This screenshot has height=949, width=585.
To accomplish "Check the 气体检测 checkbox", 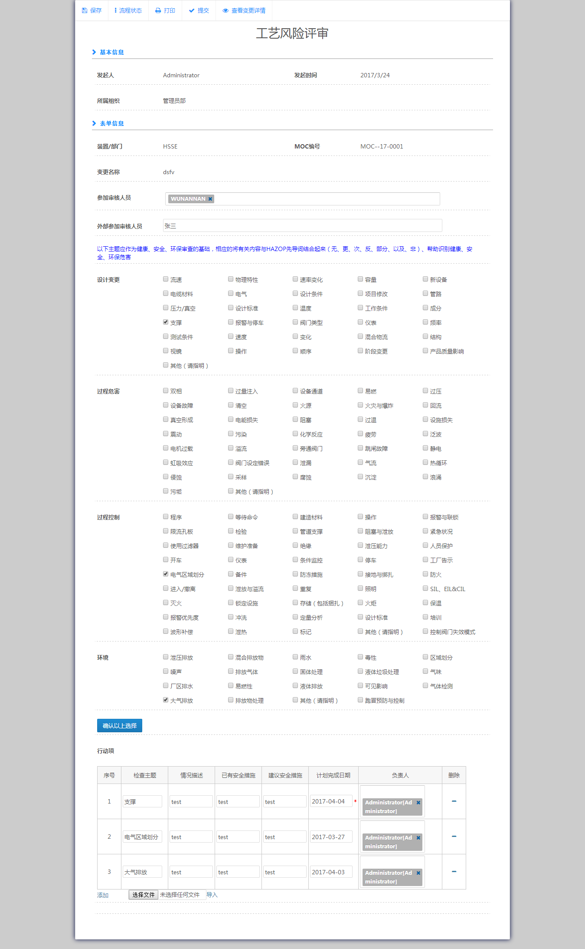I will click(x=425, y=685).
